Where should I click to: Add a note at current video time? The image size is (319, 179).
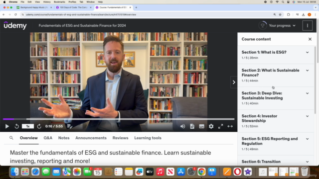(x=70, y=126)
